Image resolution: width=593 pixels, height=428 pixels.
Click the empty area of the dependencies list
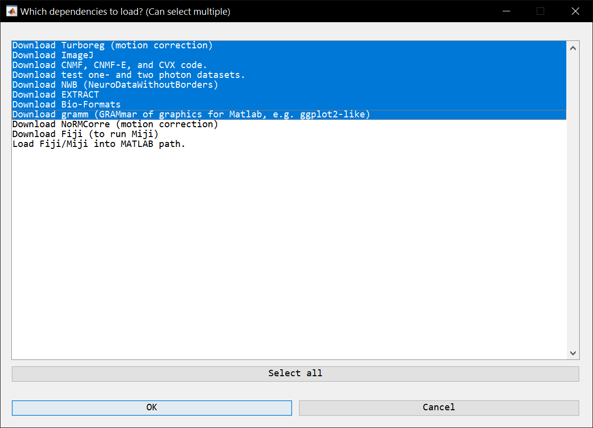pos(286,247)
